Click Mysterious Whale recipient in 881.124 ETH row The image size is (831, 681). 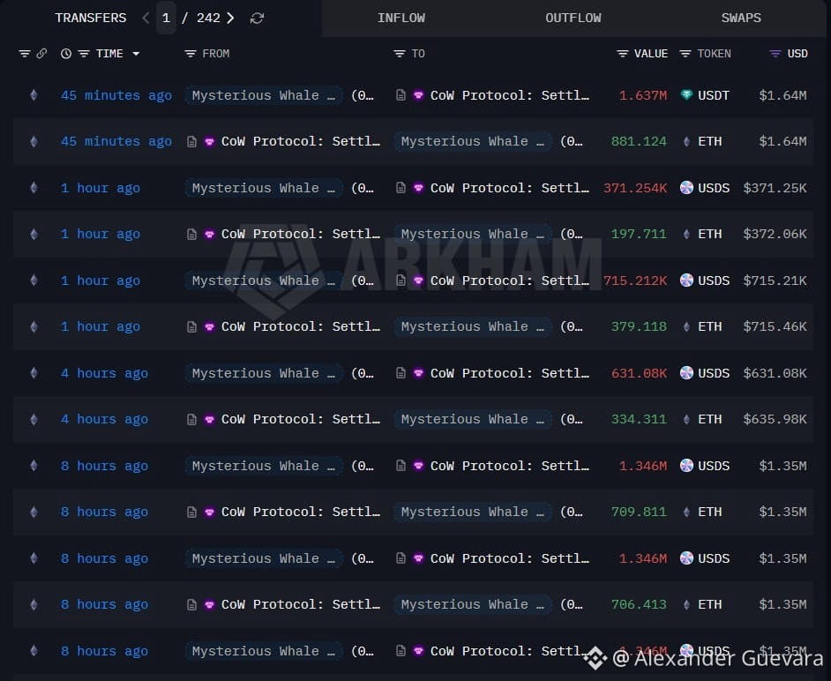point(472,141)
